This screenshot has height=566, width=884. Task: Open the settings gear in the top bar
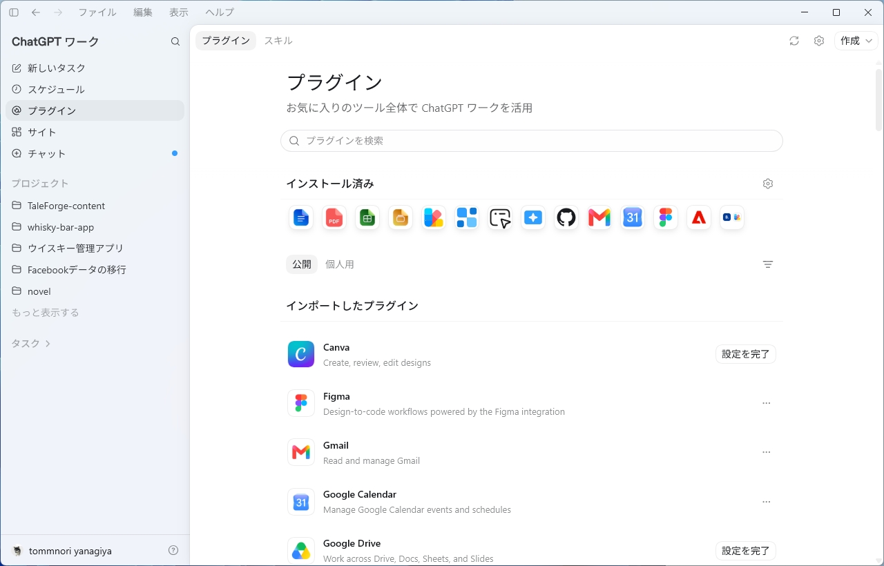point(819,41)
